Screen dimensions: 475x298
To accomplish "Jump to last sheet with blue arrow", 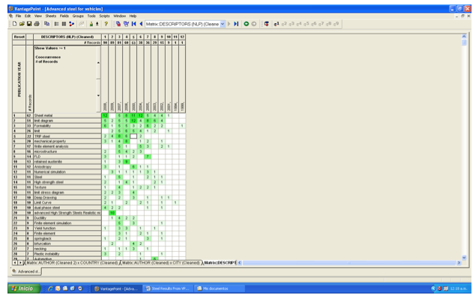I will click(x=236, y=24).
